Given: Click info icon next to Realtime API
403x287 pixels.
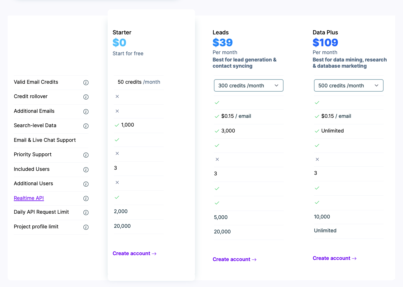Looking at the screenshot, I should coord(86,198).
